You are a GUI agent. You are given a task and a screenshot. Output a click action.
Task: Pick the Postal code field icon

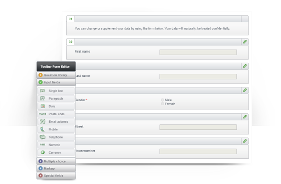click(x=43, y=114)
